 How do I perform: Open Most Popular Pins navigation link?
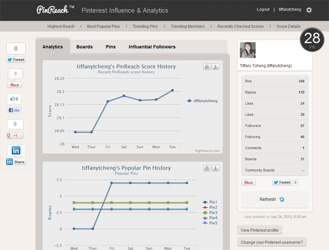(103, 26)
